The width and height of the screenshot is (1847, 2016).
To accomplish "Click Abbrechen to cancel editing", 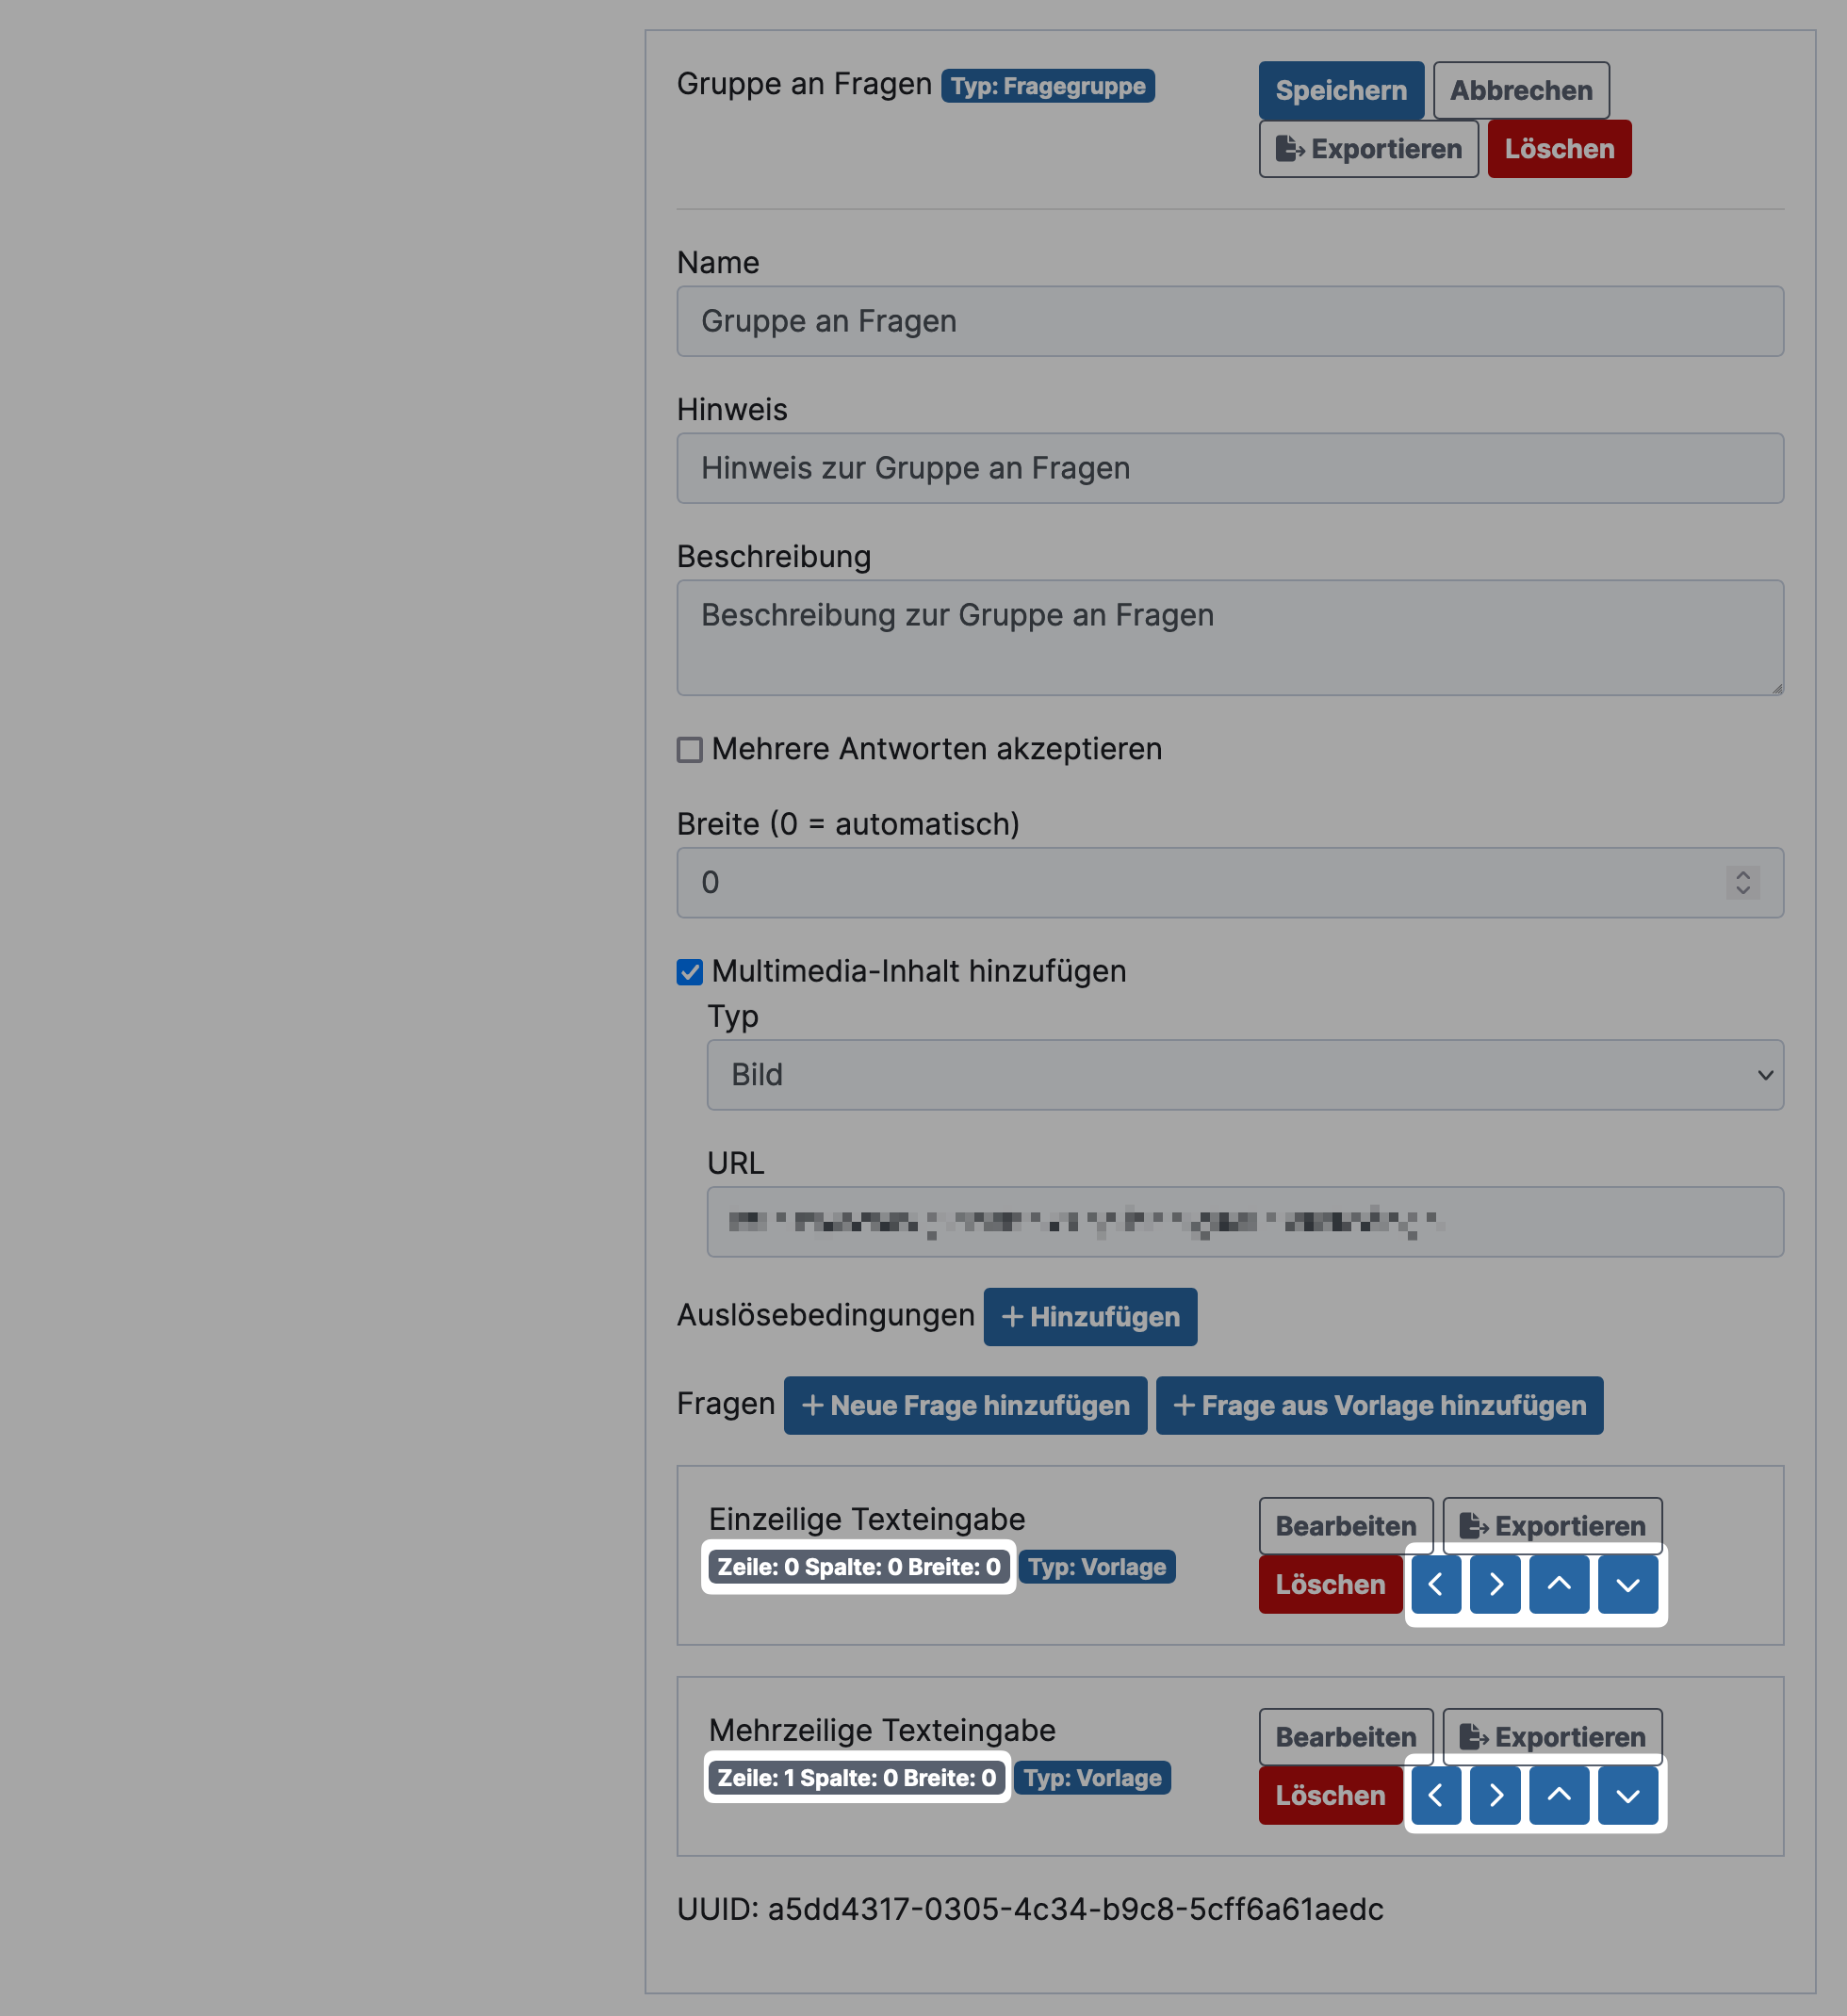I will (x=1520, y=89).
